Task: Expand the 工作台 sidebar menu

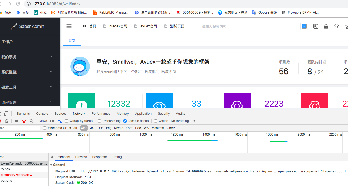Action: point(30,41)
